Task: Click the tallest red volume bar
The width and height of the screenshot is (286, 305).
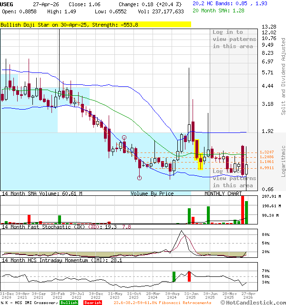Action: click(x=242, y=209)
